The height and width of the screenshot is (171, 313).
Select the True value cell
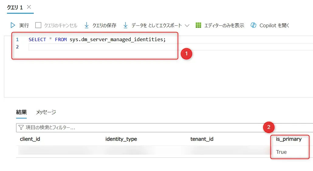pyautogui.click(x=281, y=152)
